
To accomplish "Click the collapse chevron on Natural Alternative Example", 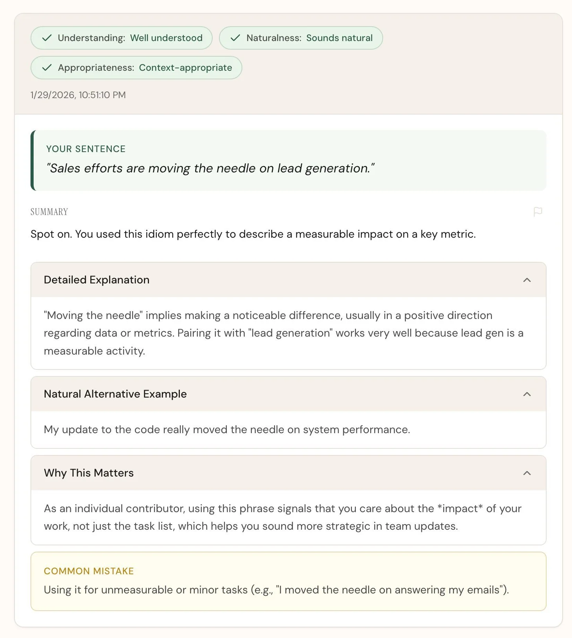I will [x=527, y=394].
